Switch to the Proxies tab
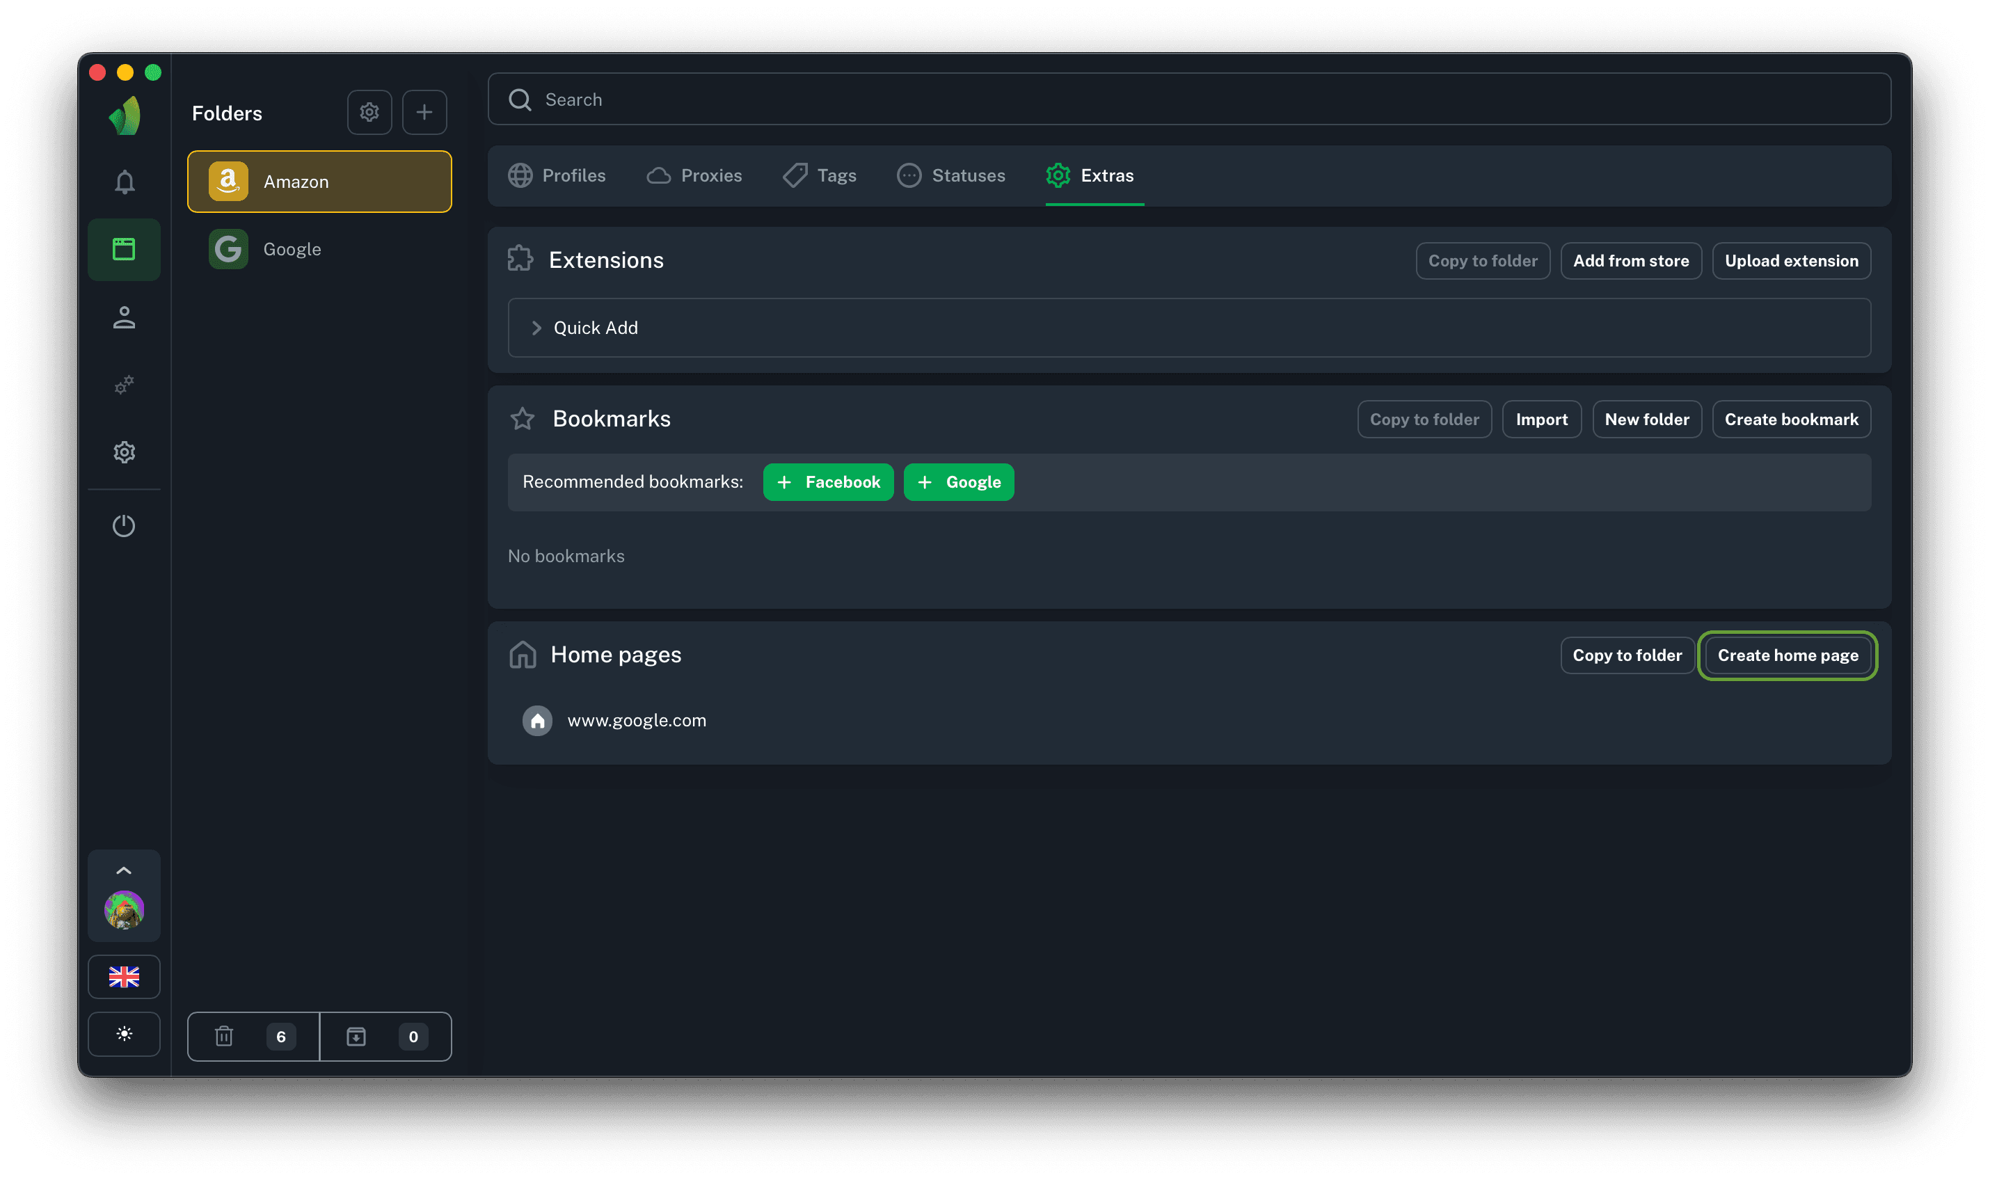Screen dimensions: 1990x1180 coord(694,176)
